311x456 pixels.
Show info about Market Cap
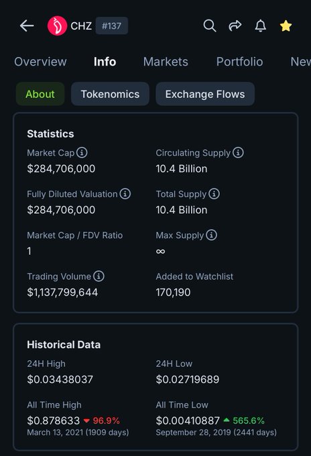82,152
